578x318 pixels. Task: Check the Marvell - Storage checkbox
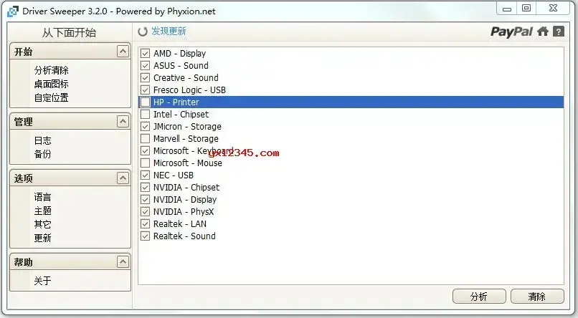146,138
